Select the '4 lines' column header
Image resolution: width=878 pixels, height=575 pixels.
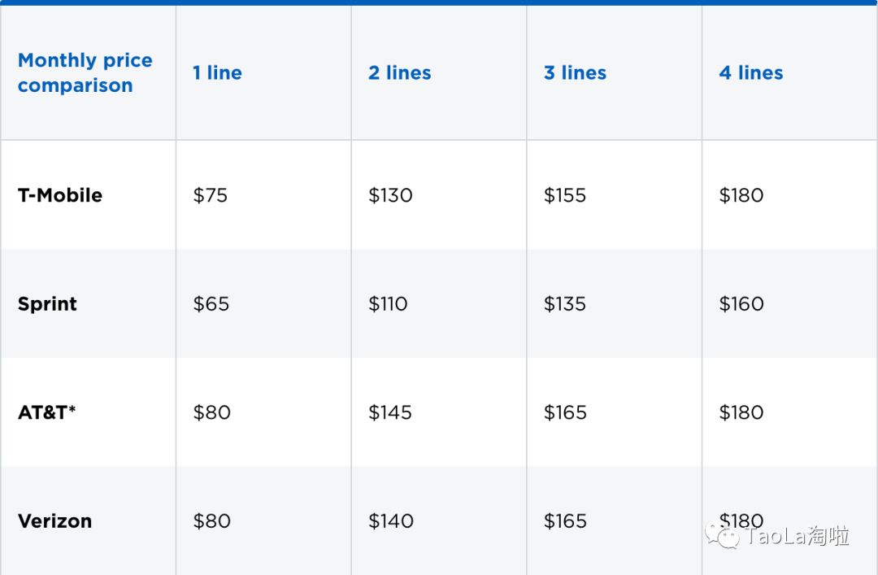pyautogui.click(x=751, y=73)
